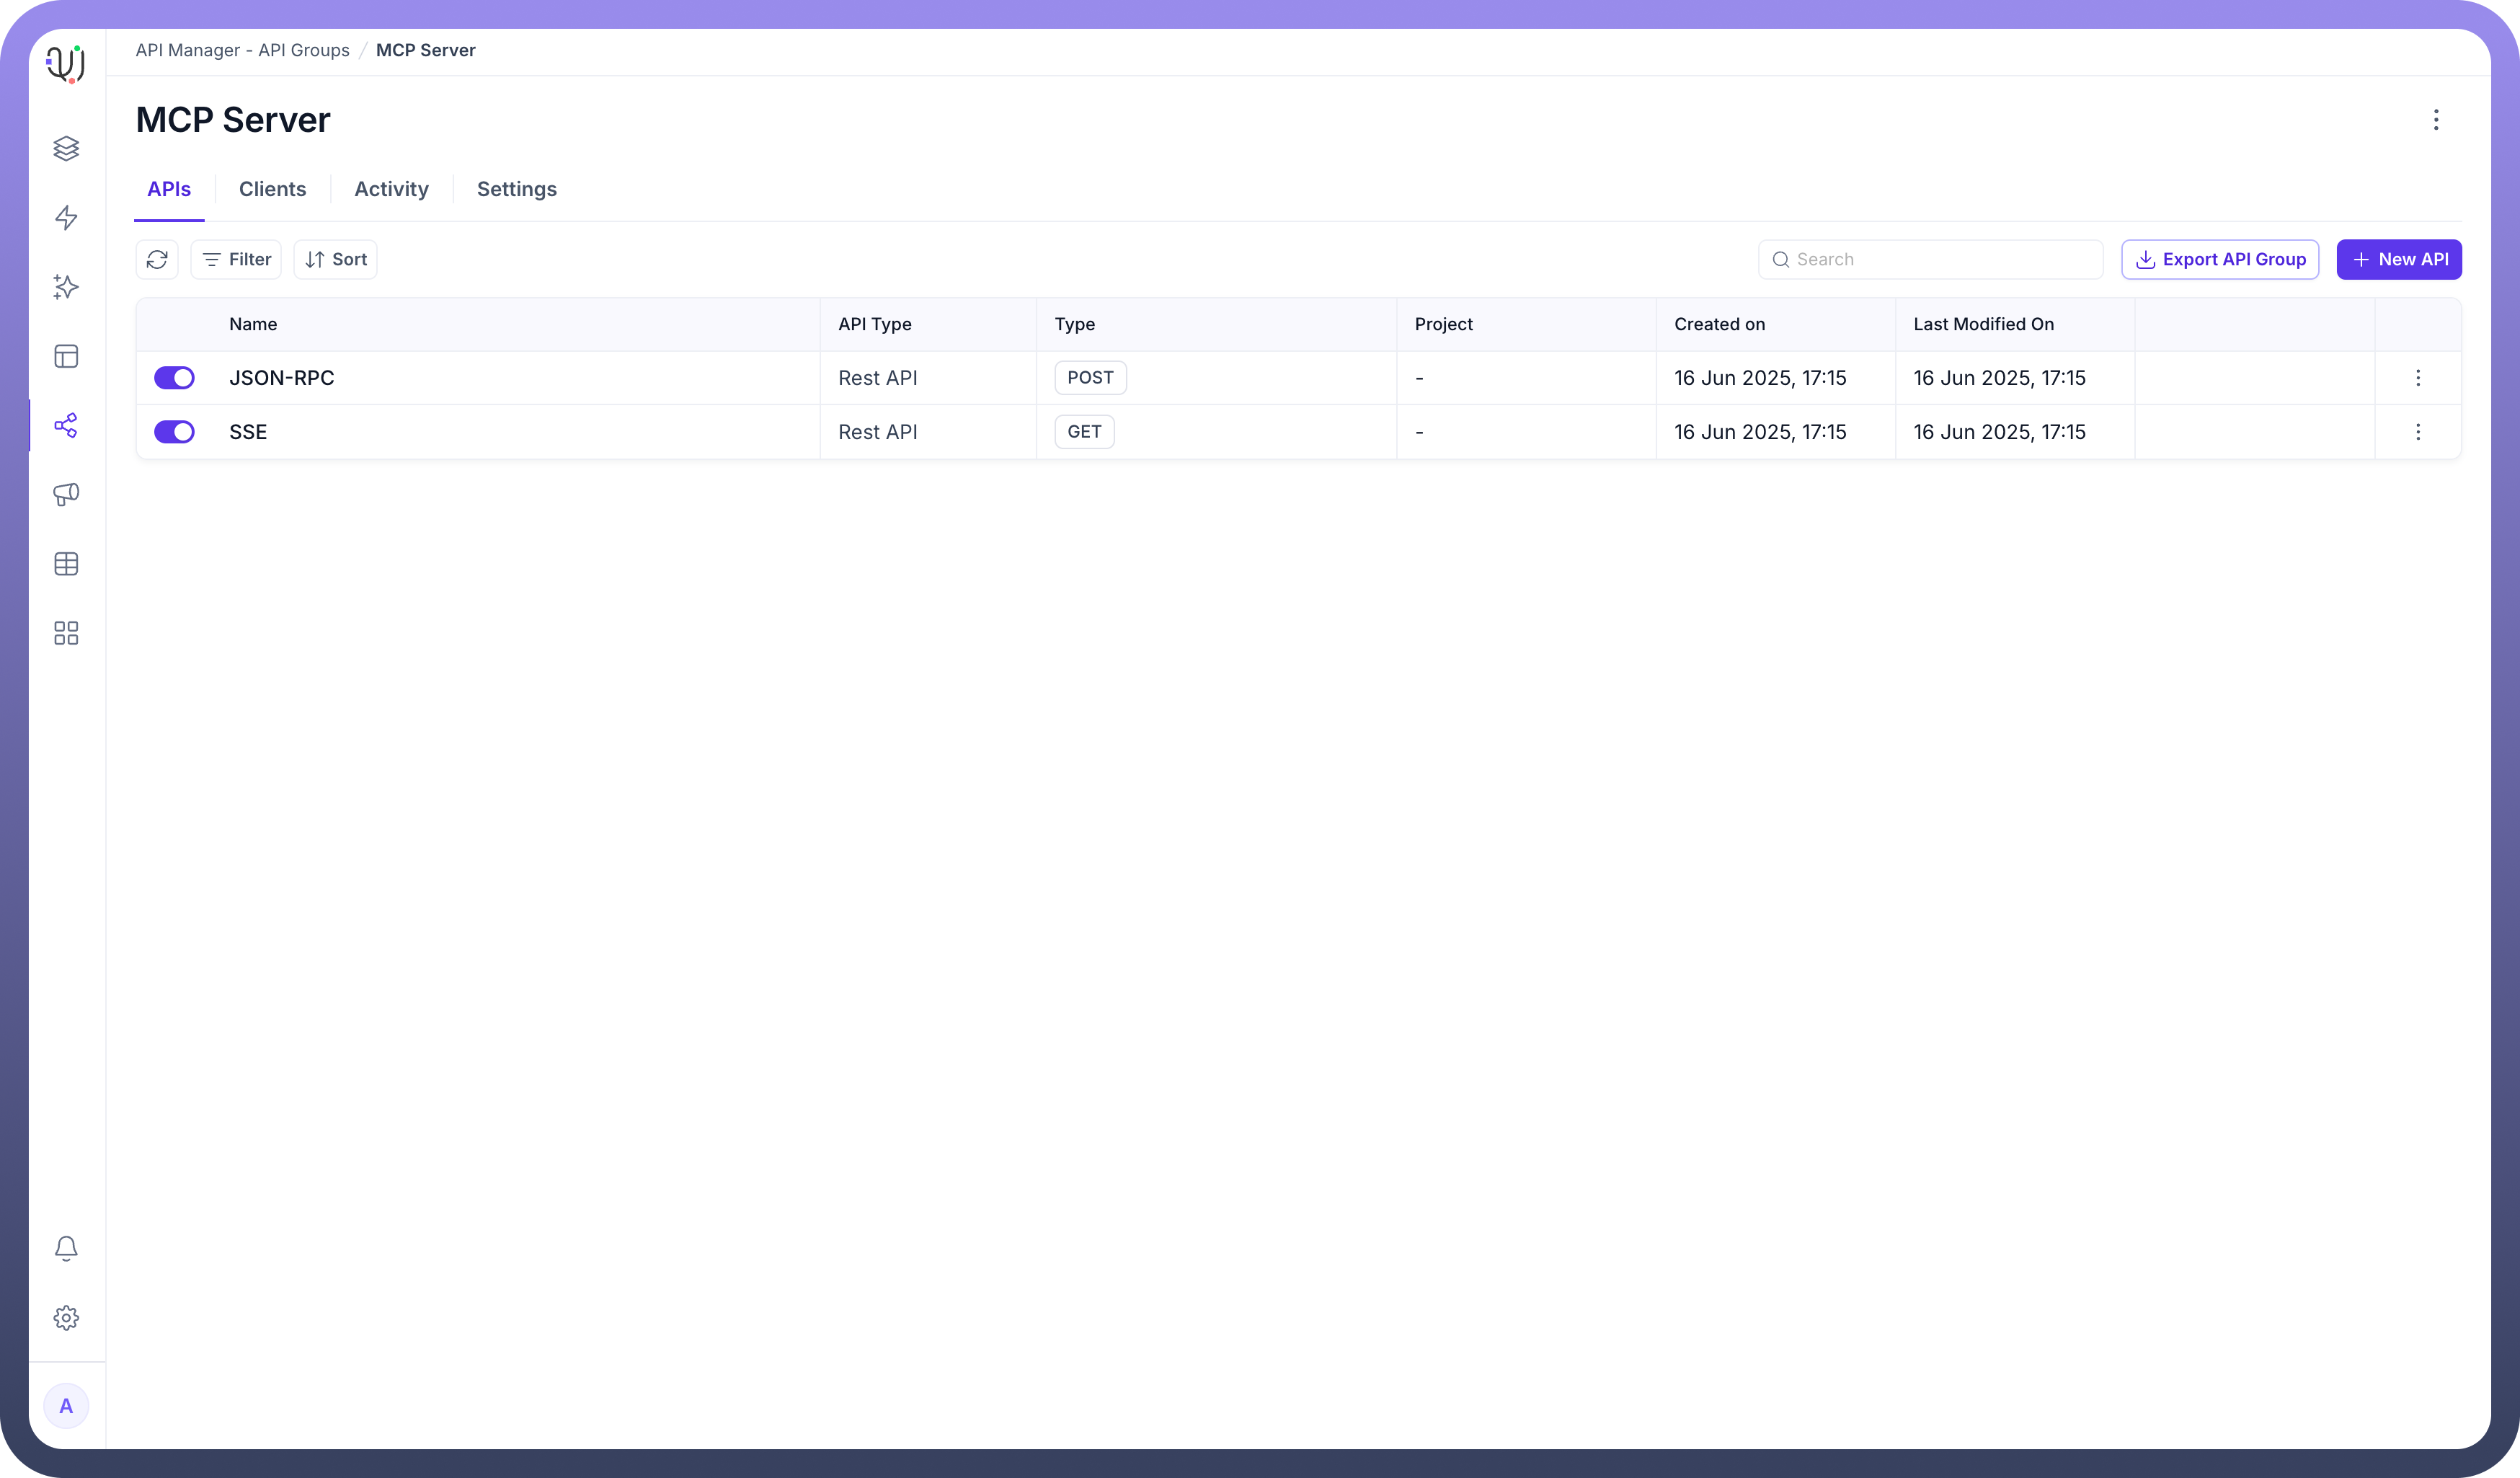
Task: Open notifications bell icon
Action: coord(66,1248)
